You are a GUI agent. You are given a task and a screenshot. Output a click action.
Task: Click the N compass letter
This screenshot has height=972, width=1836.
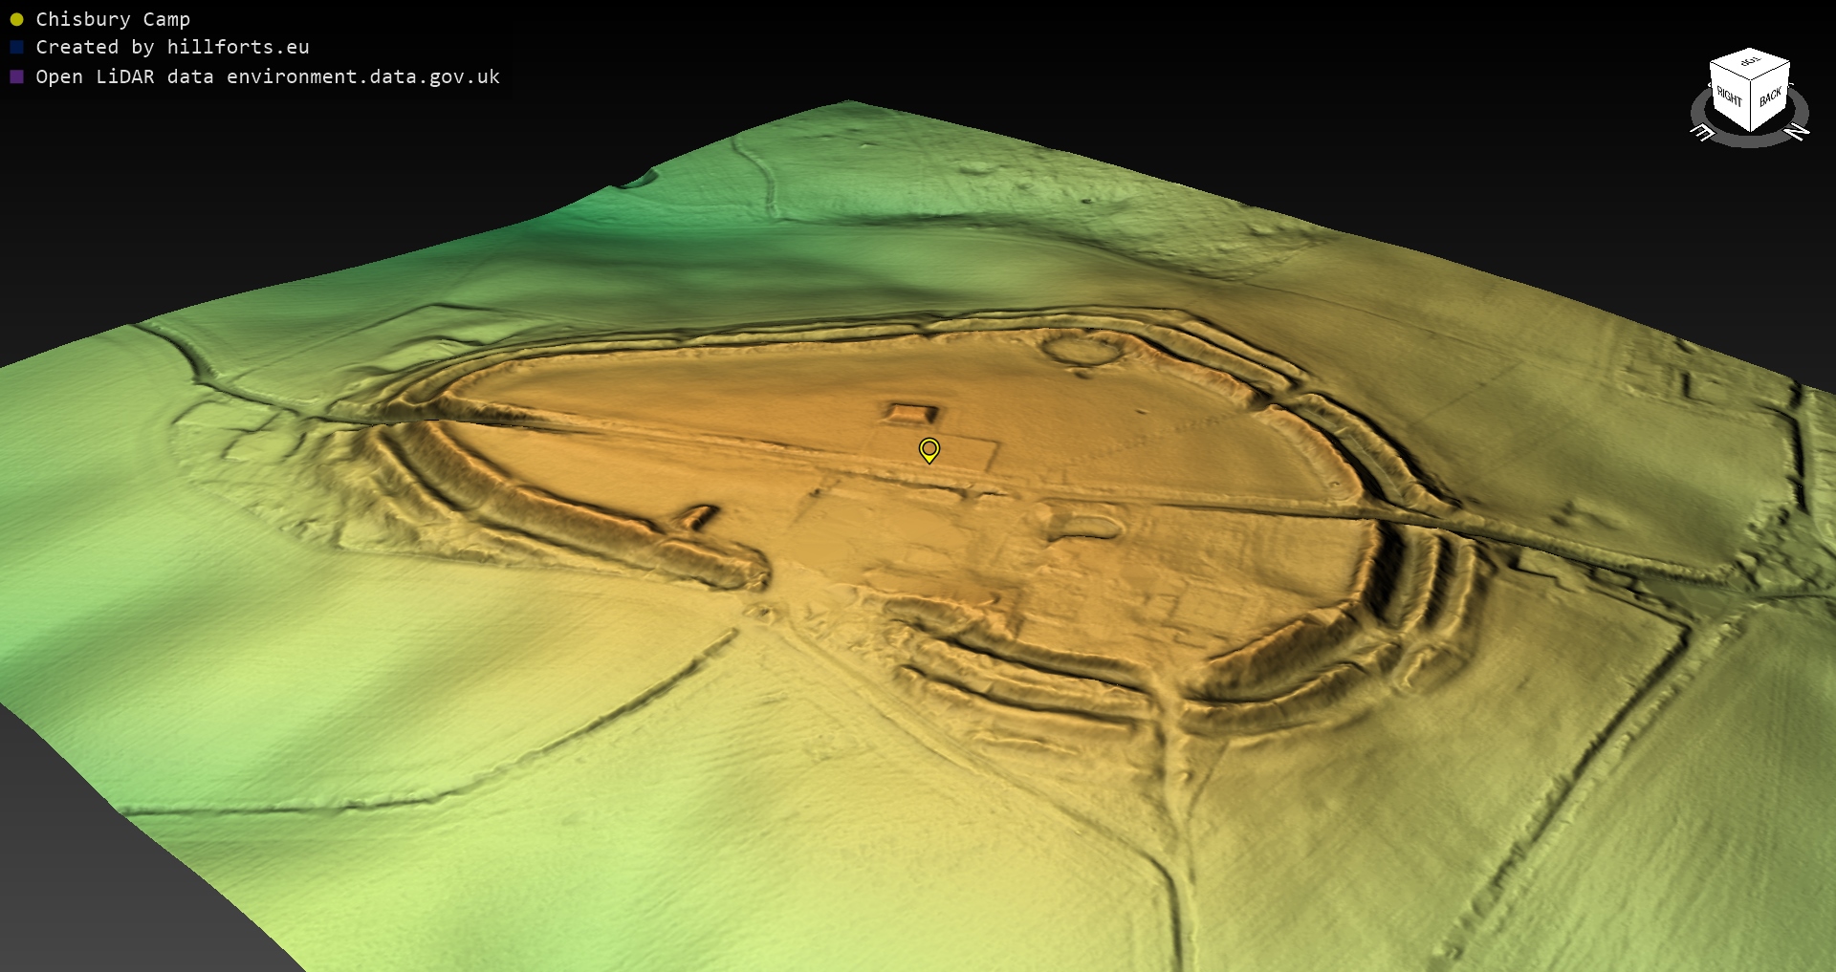click(1797, 131)
